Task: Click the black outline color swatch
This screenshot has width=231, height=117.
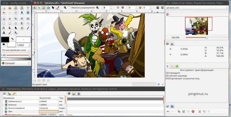Action: (x=5, y=39)
